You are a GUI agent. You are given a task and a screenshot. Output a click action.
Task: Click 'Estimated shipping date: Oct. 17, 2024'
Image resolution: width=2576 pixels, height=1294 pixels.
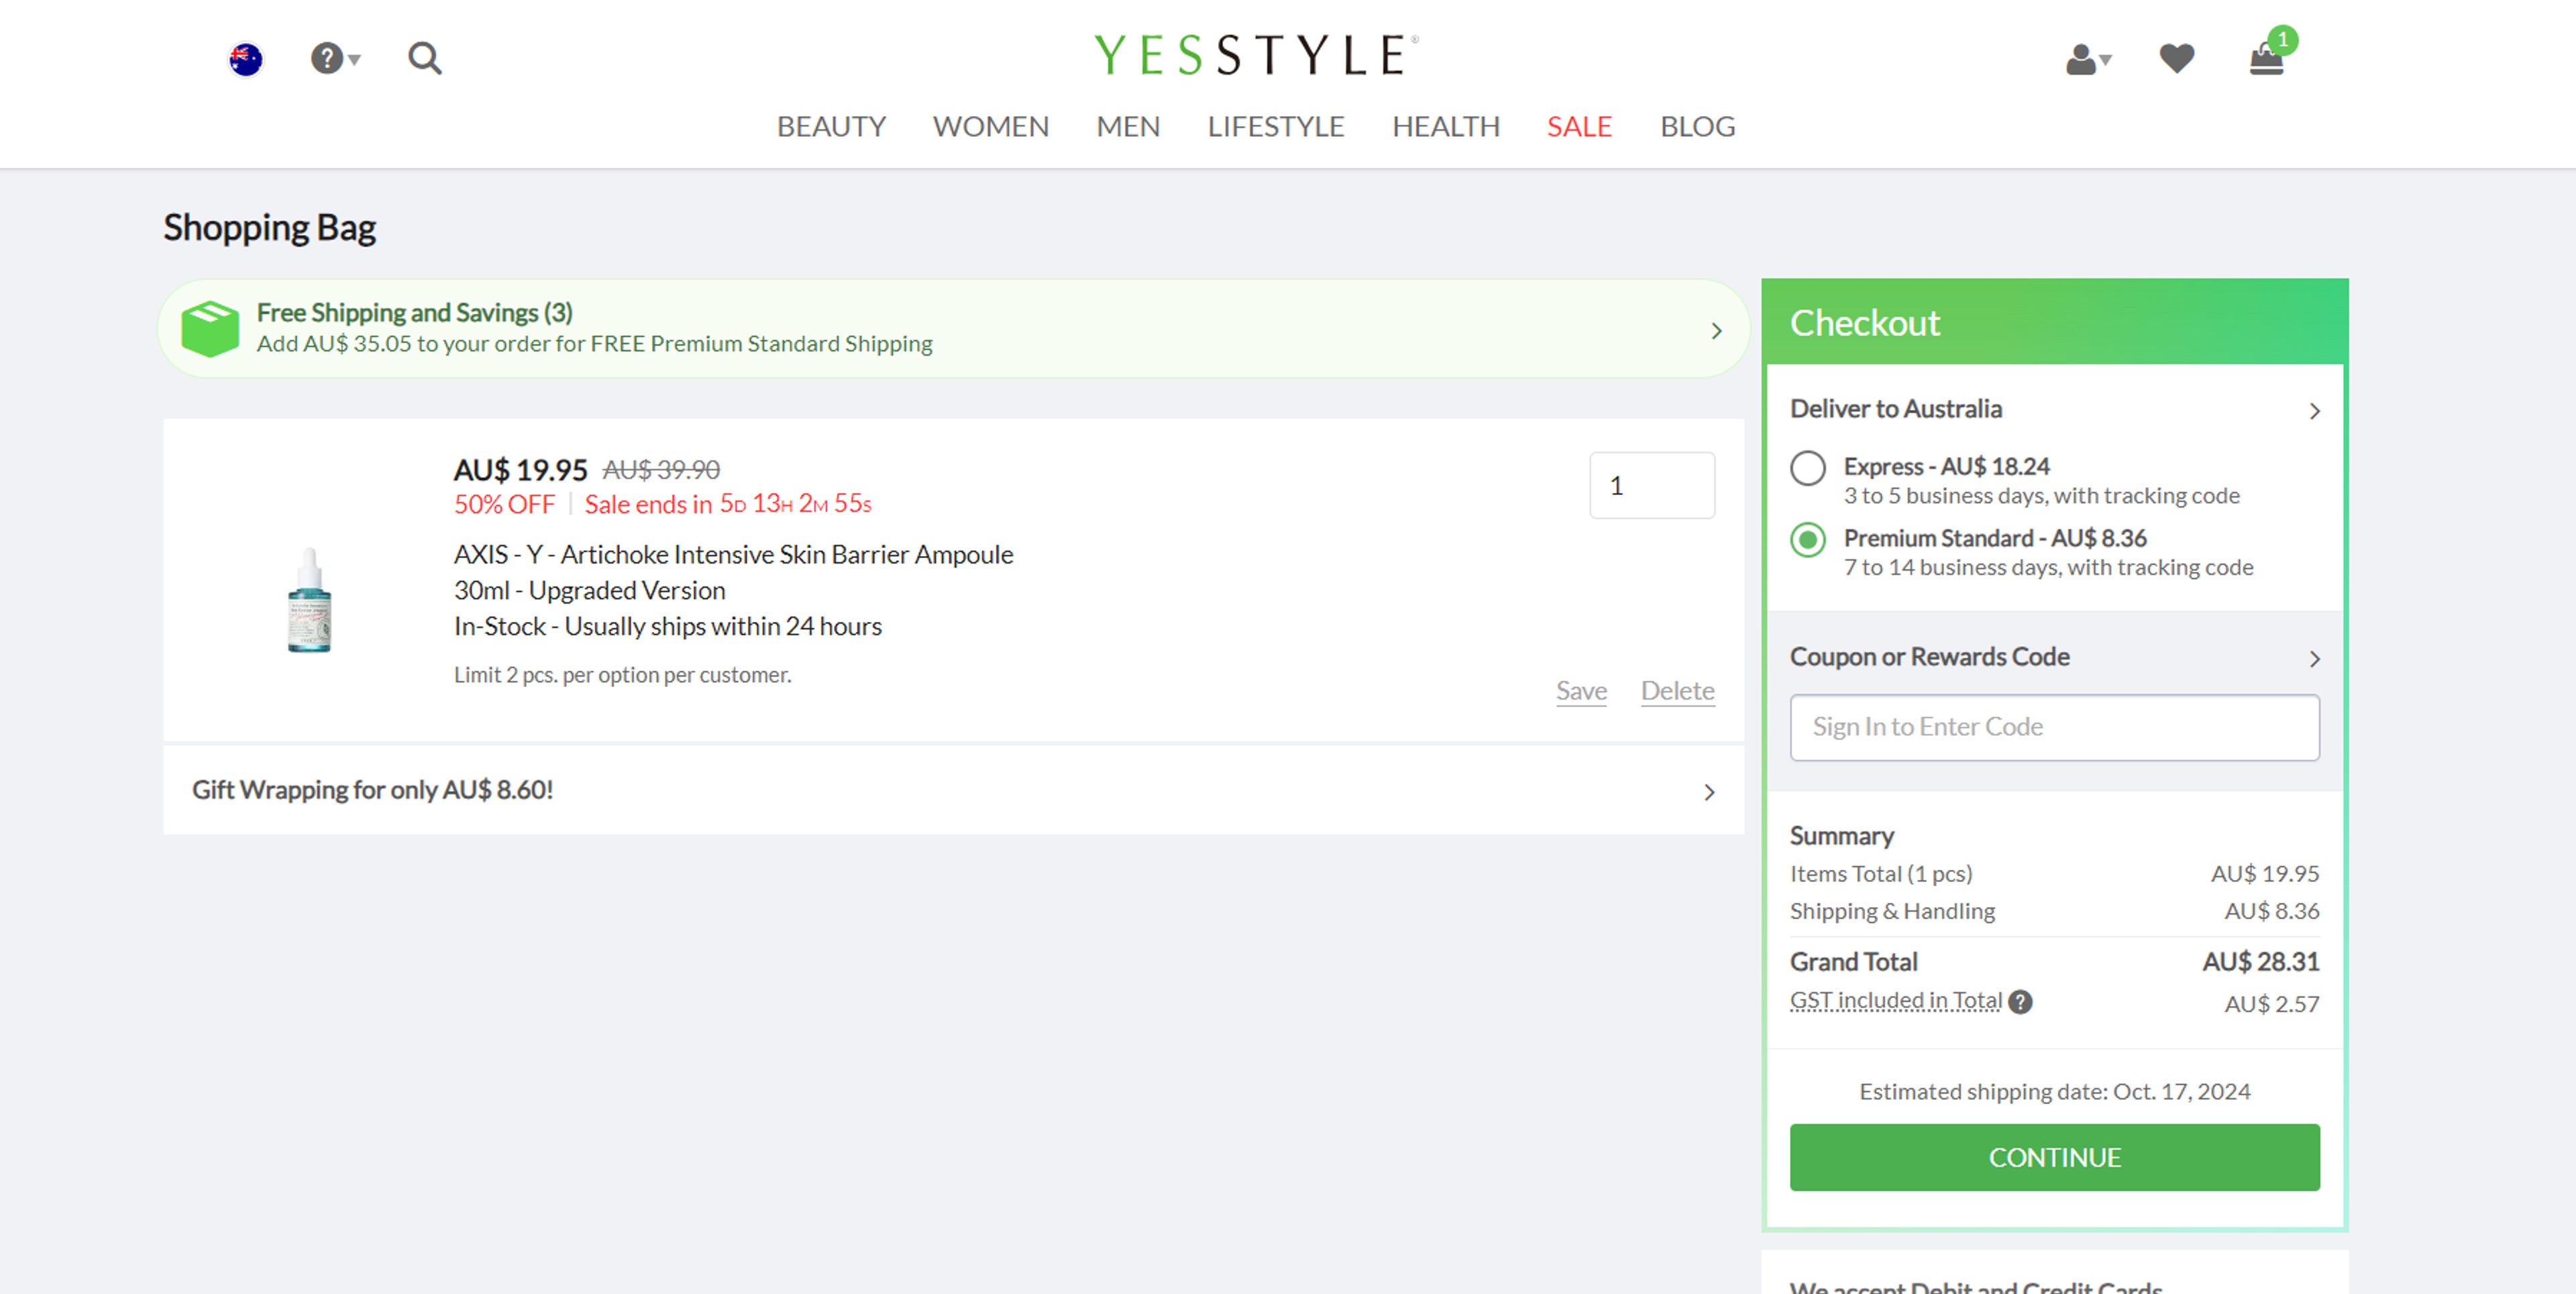[2054, 1091]
